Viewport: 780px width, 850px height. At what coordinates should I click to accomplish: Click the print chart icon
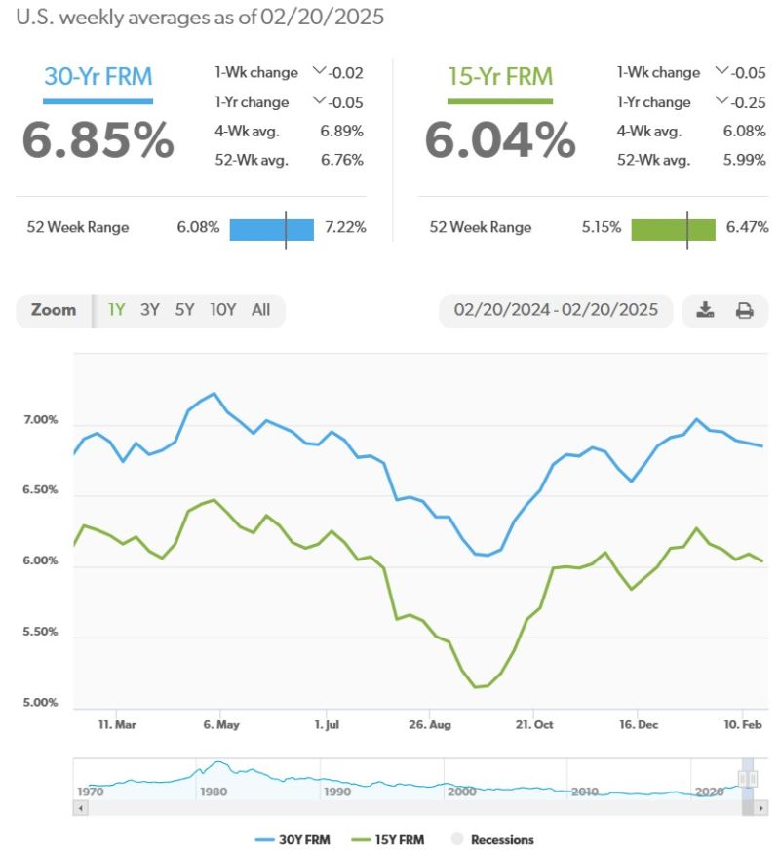pos(745,311)
